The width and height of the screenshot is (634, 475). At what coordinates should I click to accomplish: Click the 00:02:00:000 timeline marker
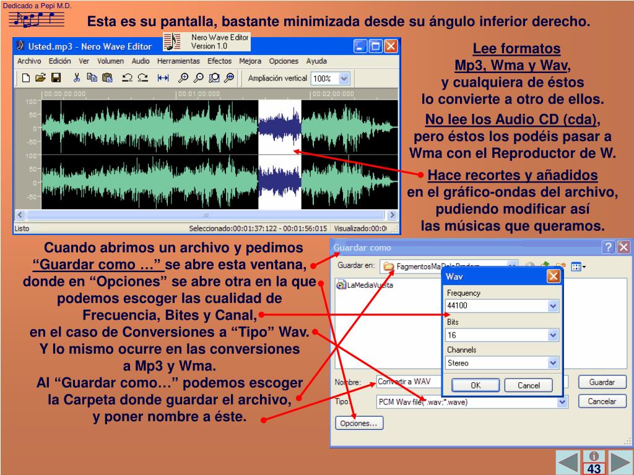pyautogui.click(x=332, y=94)
